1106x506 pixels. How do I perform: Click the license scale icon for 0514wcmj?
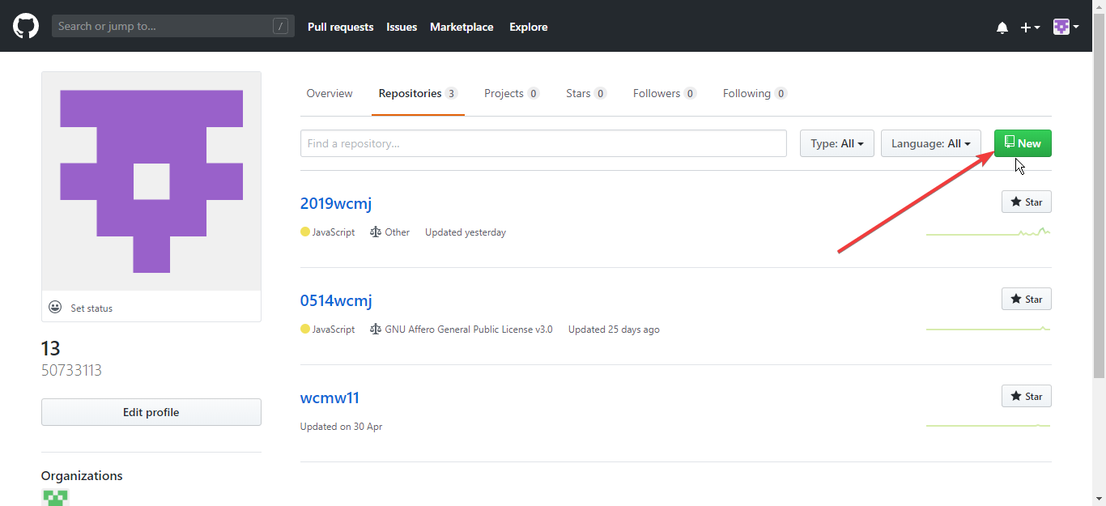tap(375, 330)
